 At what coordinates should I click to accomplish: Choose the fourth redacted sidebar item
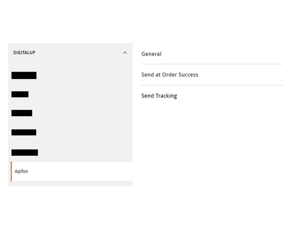click(x=24, y=132)
